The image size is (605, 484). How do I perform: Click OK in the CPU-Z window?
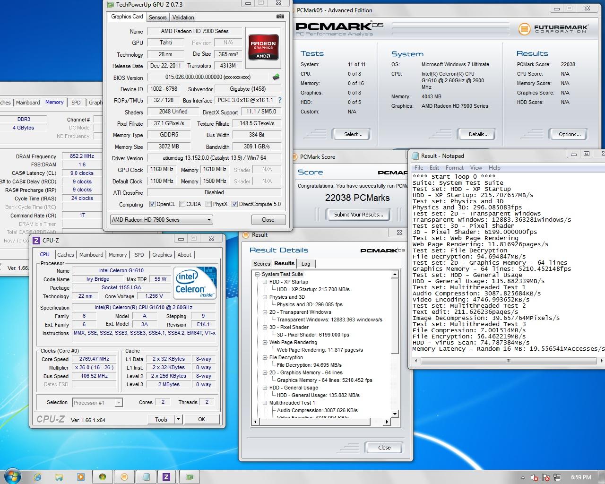coord(202,419)
